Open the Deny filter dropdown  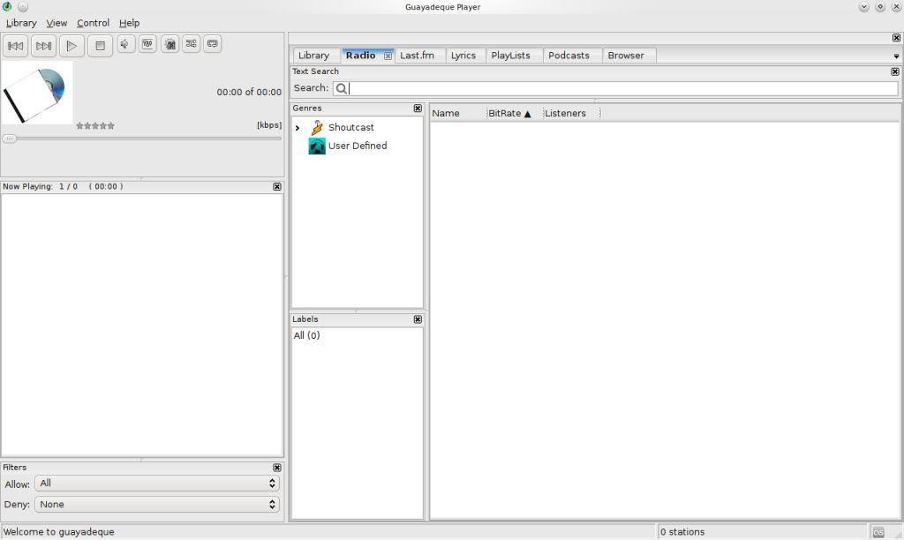[x=157, y=505]
